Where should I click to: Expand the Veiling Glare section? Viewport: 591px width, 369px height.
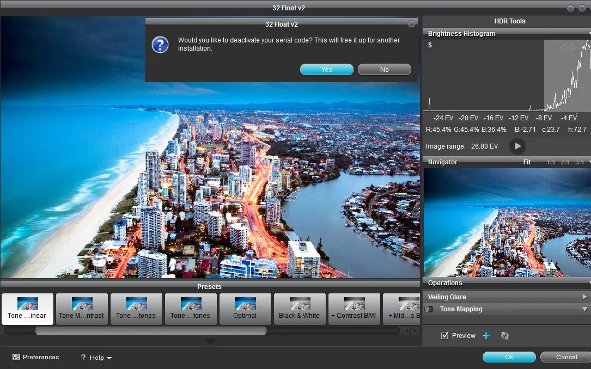pyautogui.click(x=585, y=297)
